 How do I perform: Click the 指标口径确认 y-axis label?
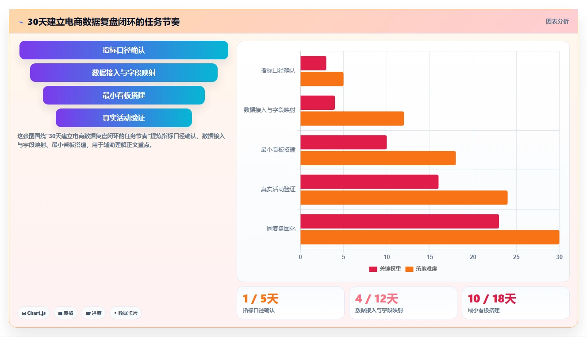point(278,70)
